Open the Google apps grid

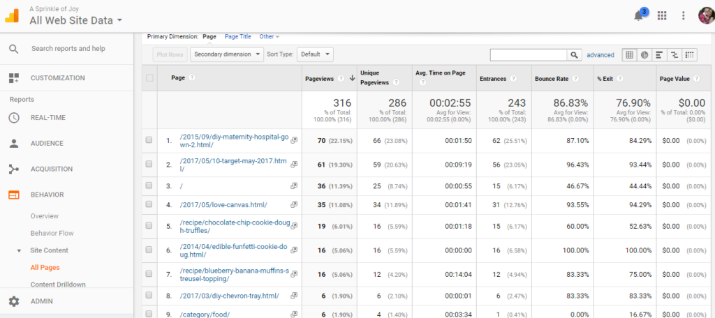662,15
